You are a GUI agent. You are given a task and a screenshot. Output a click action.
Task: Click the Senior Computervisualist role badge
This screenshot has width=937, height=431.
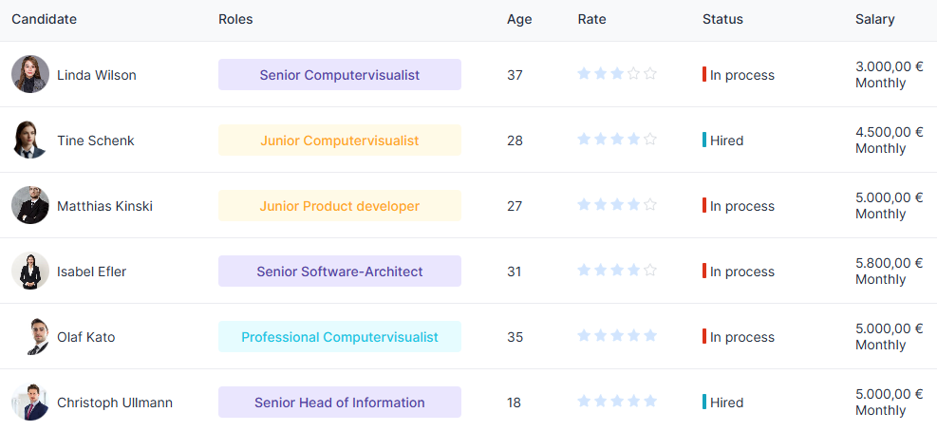coord(340,75)
